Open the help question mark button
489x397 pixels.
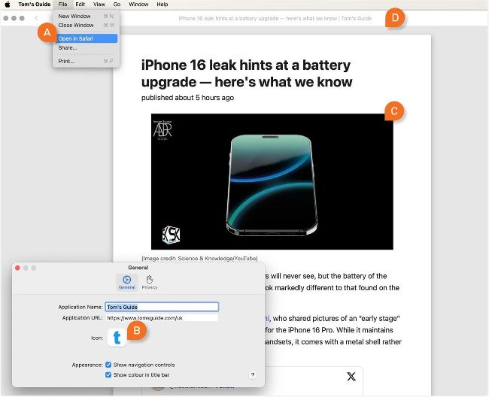click(252, 374)
